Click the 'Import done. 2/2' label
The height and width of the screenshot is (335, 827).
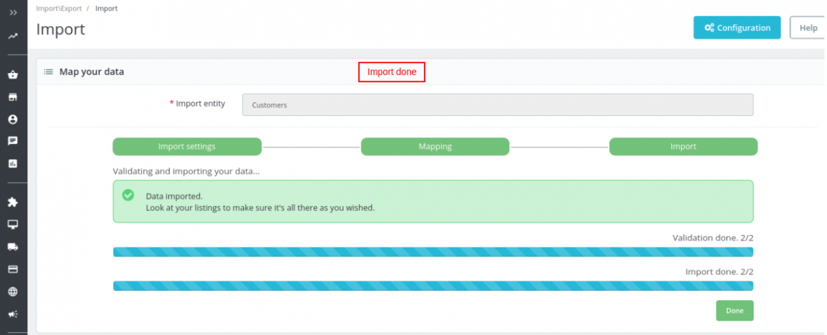click(719, 272)
